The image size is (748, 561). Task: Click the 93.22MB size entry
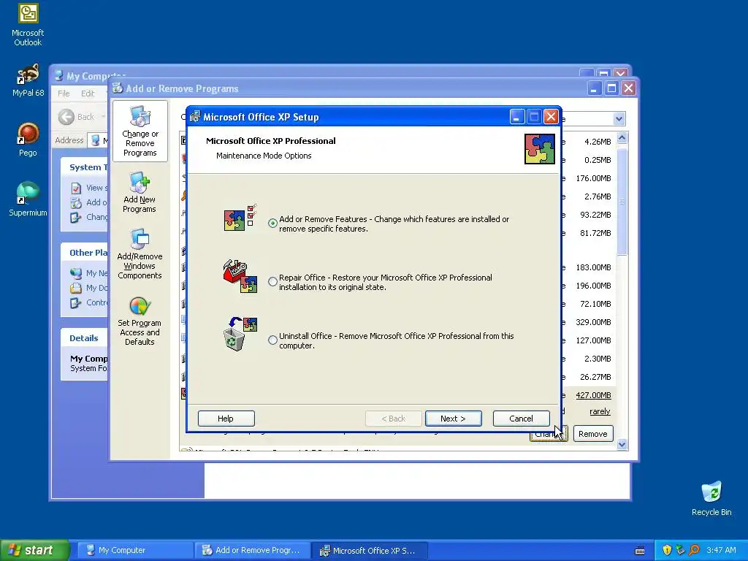[595, 215]
